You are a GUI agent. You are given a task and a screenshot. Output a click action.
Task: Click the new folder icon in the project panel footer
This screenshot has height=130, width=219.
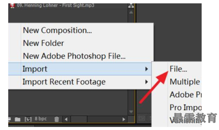(18, 119)
